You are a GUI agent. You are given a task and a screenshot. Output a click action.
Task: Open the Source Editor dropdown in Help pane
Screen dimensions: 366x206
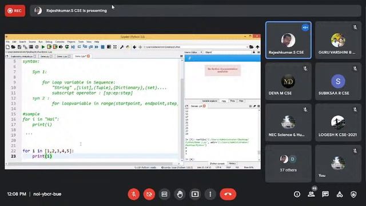point(193,52)
